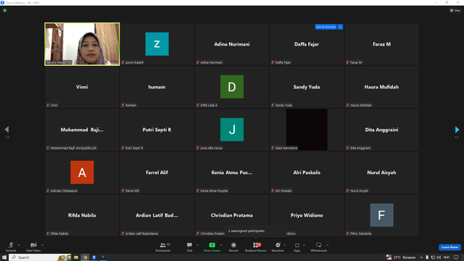464x261 pixels.
Task: Open more options on Daffa Fajar's tile
Action: [x=340, y=27]
